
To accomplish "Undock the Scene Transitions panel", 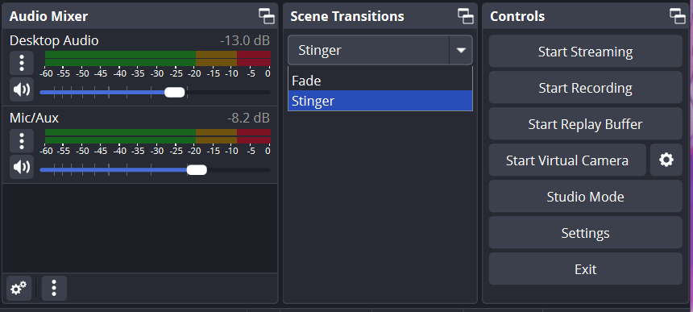I will [466, 16].
